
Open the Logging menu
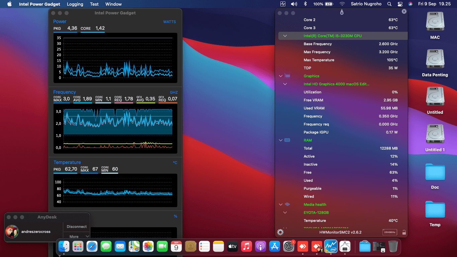(x=75, y=4)
